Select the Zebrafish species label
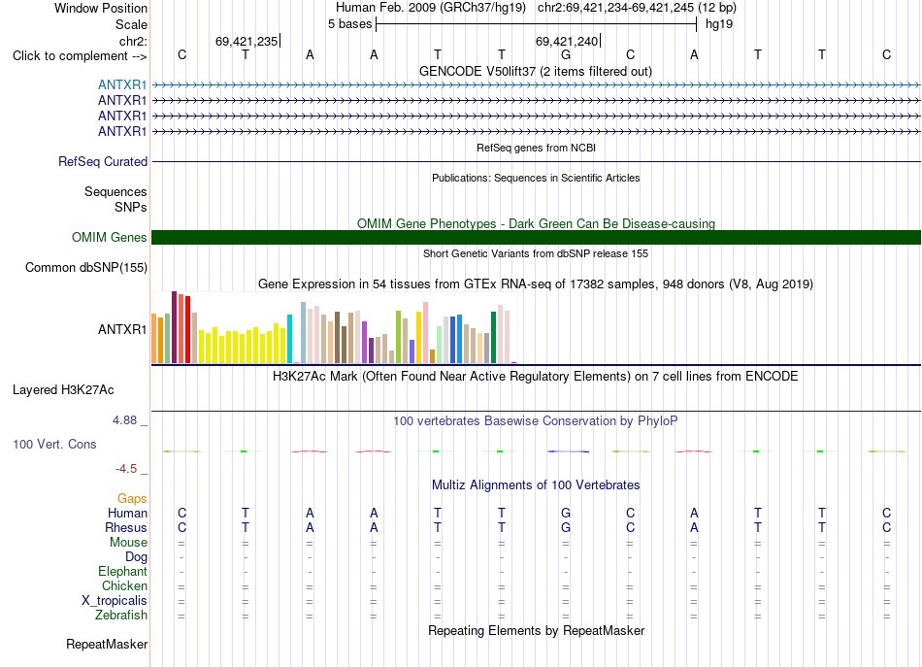Image resolution: width=922 pixels, height=667 pixels. (x=121, y=616)
